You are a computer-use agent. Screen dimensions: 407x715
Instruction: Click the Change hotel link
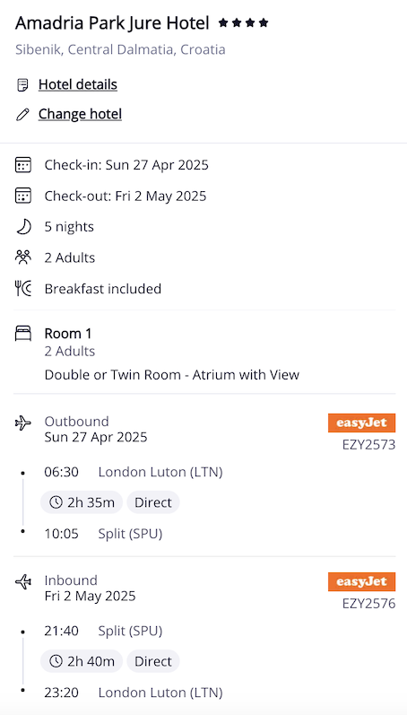(80, 114)
